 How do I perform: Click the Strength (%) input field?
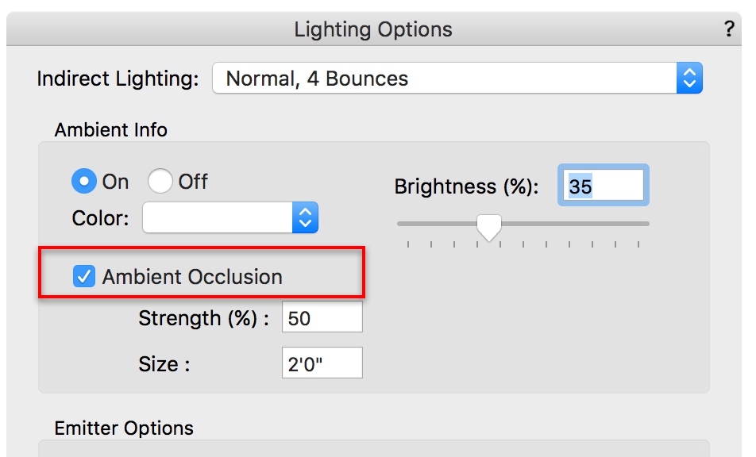coord(322,318)
